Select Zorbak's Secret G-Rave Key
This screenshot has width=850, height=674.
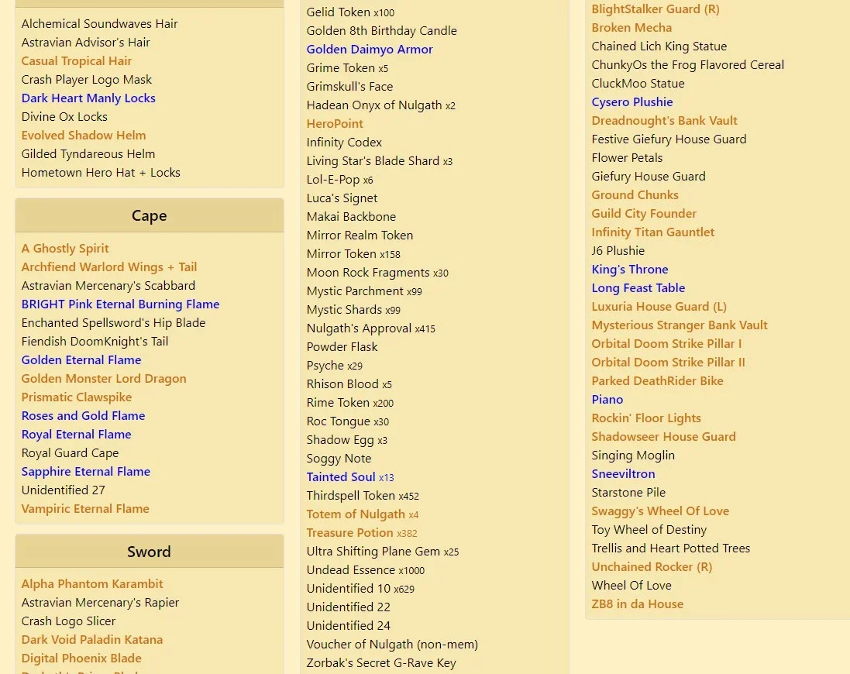pos(381,662)
